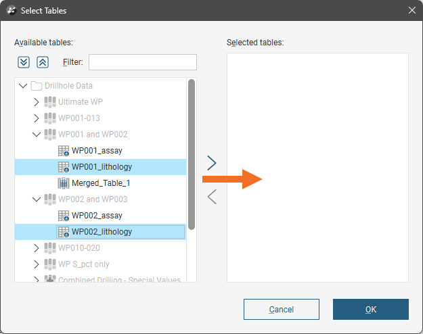The height and width of the screenshot is (334, 423).
Task: Click the Merged_Table_1 table icon
Action: click(64, 183)
